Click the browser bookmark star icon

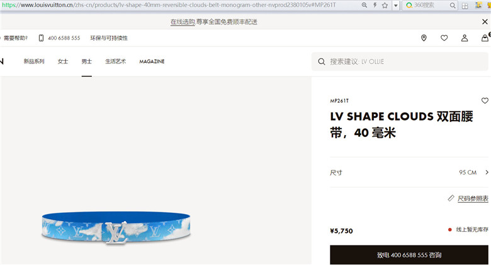[385, 5]
